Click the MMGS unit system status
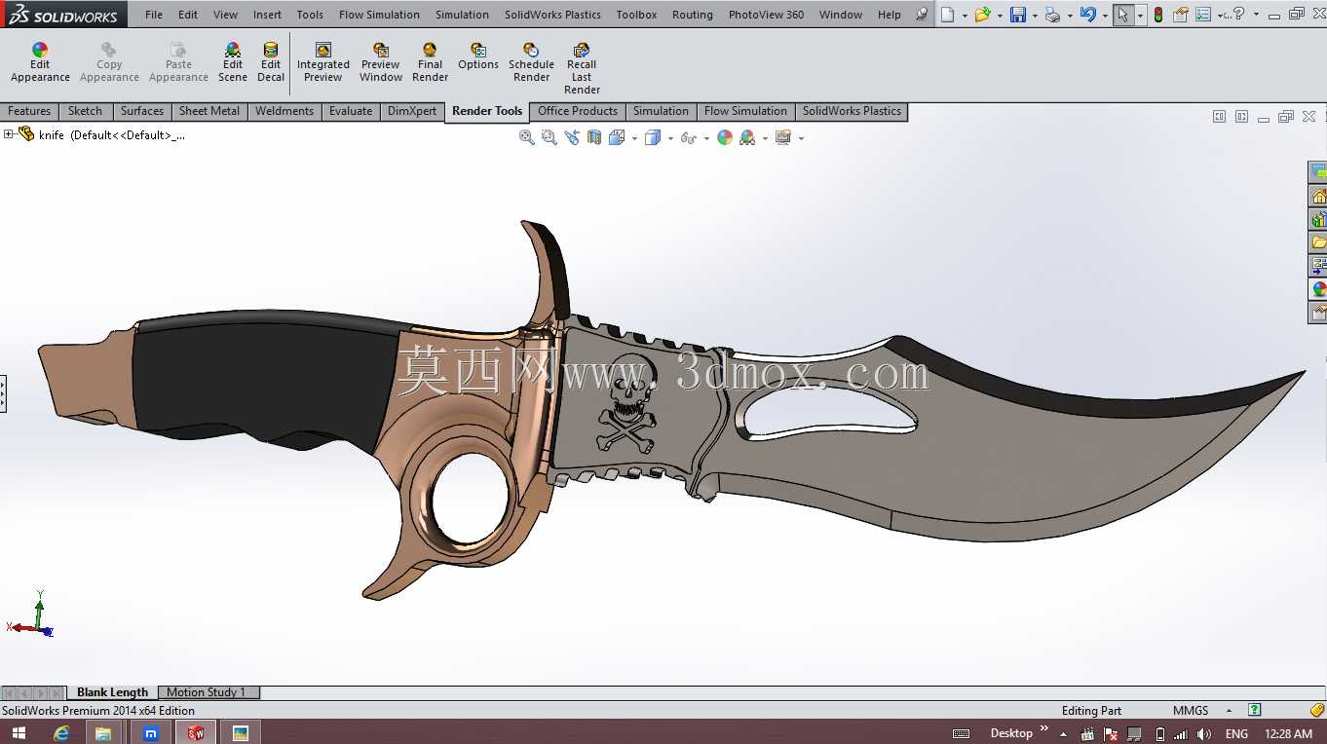 1191,711
